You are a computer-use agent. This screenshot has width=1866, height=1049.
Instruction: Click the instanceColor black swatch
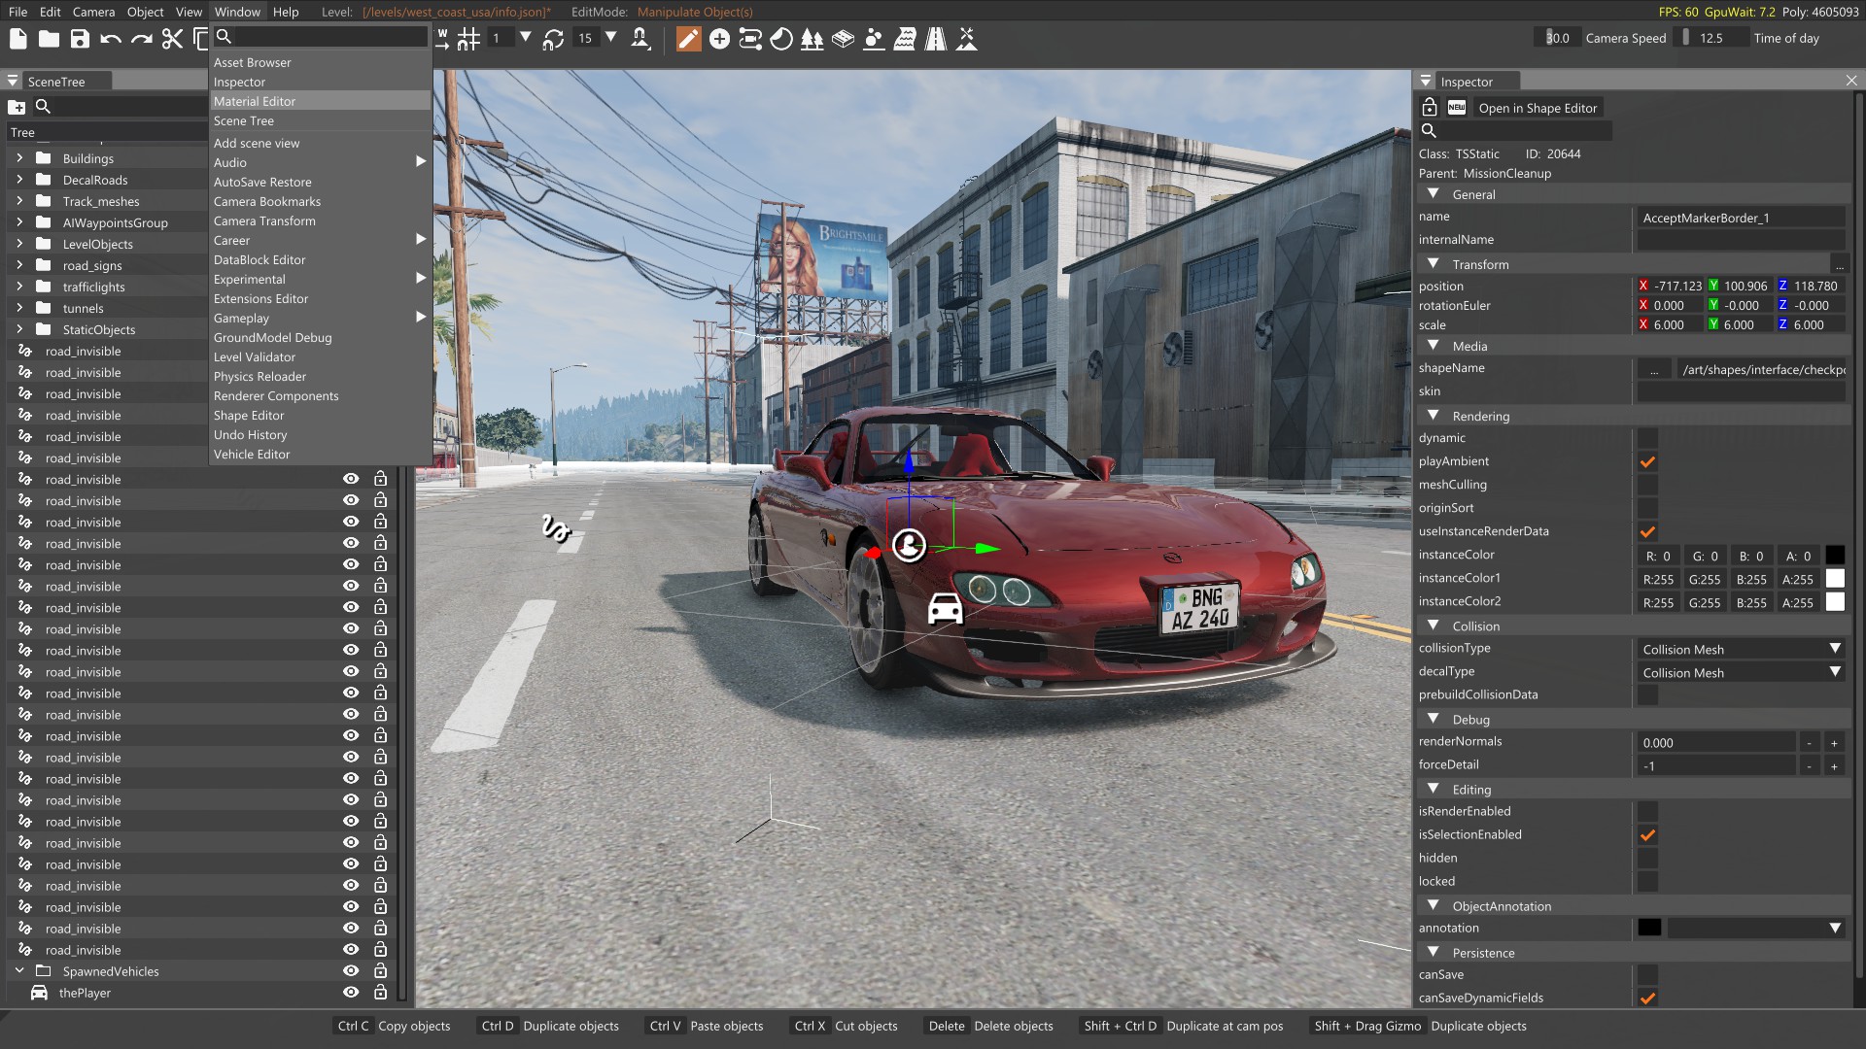click(x=1835, y=556)
